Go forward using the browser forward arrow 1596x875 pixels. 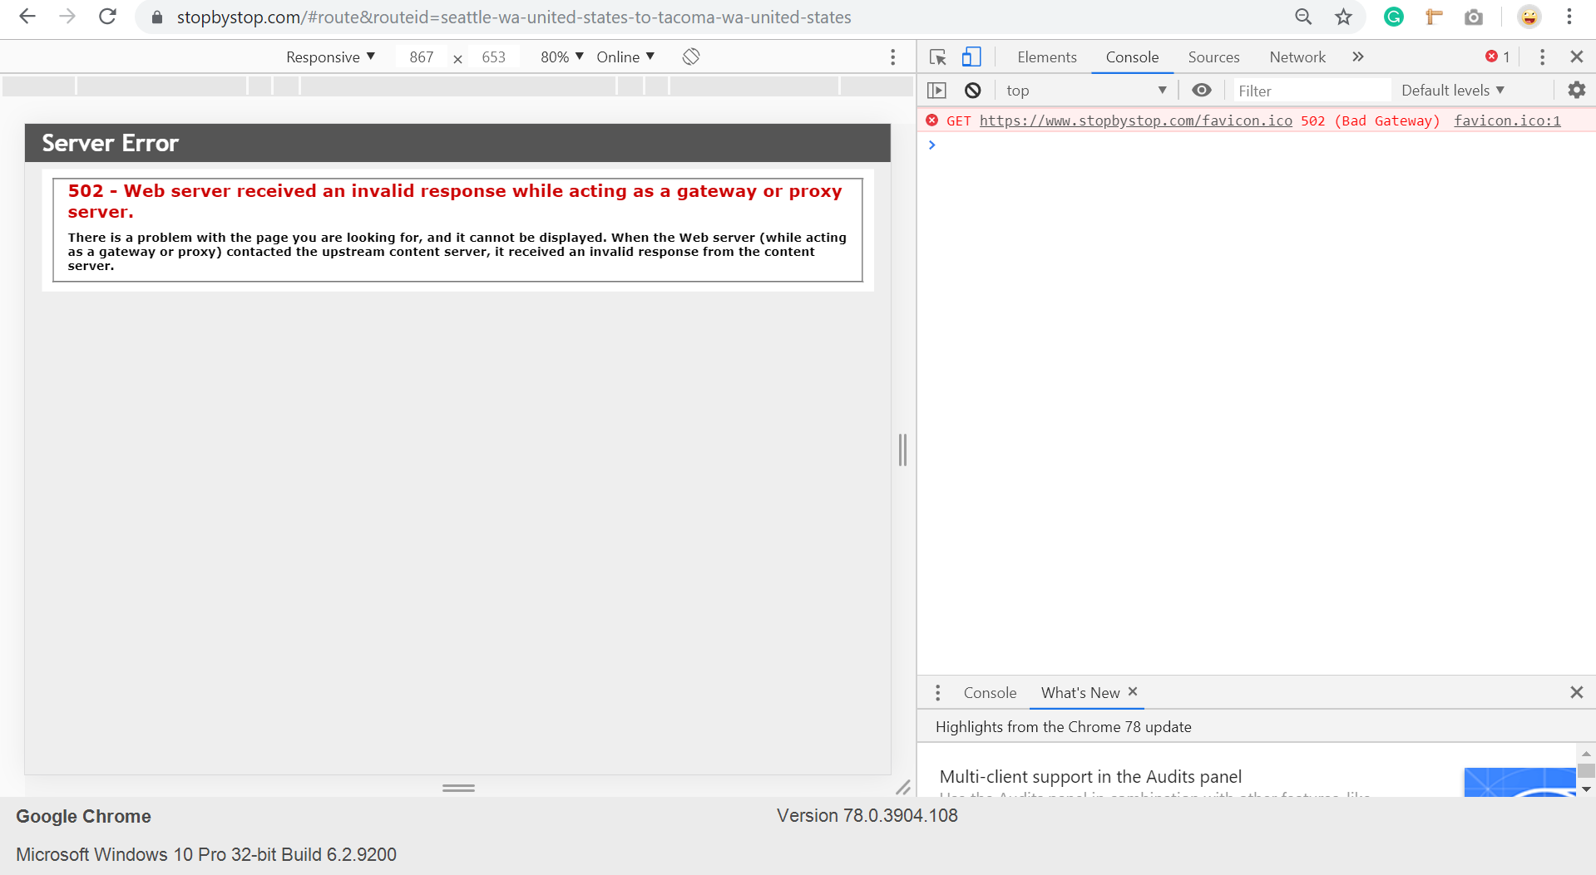(x=67, y=17)
